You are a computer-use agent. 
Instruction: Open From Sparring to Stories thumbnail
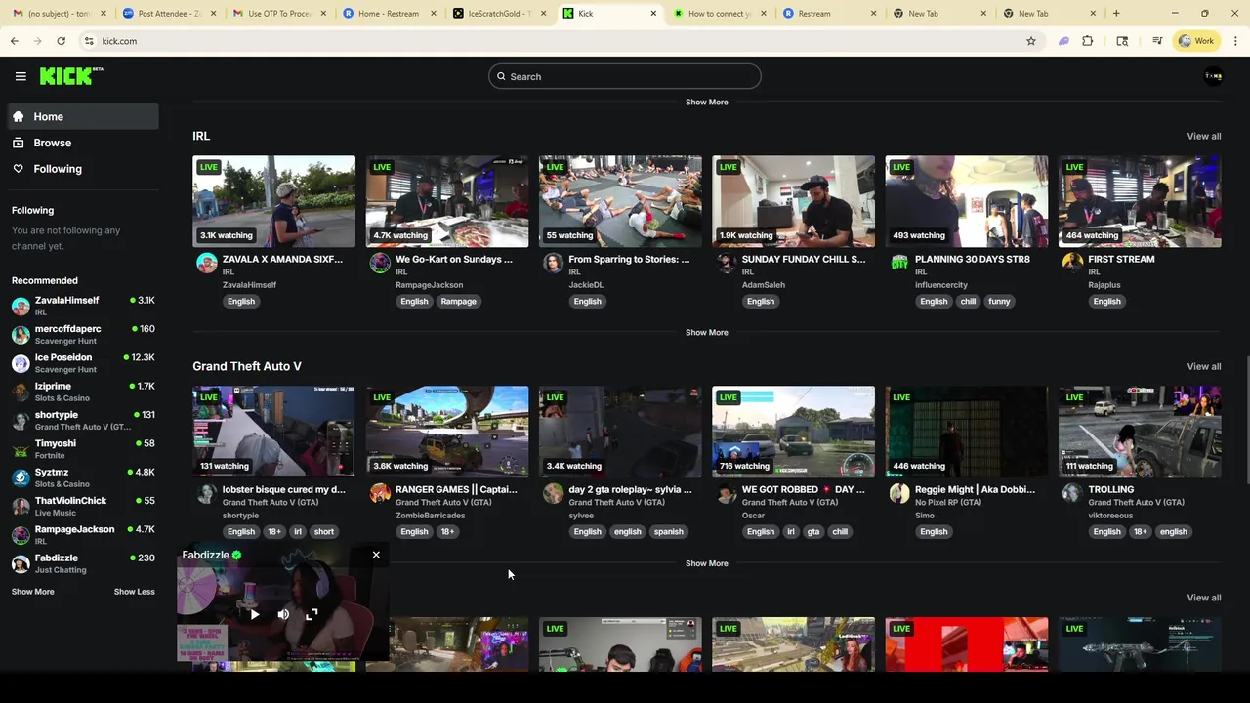(x=620, y=201)
